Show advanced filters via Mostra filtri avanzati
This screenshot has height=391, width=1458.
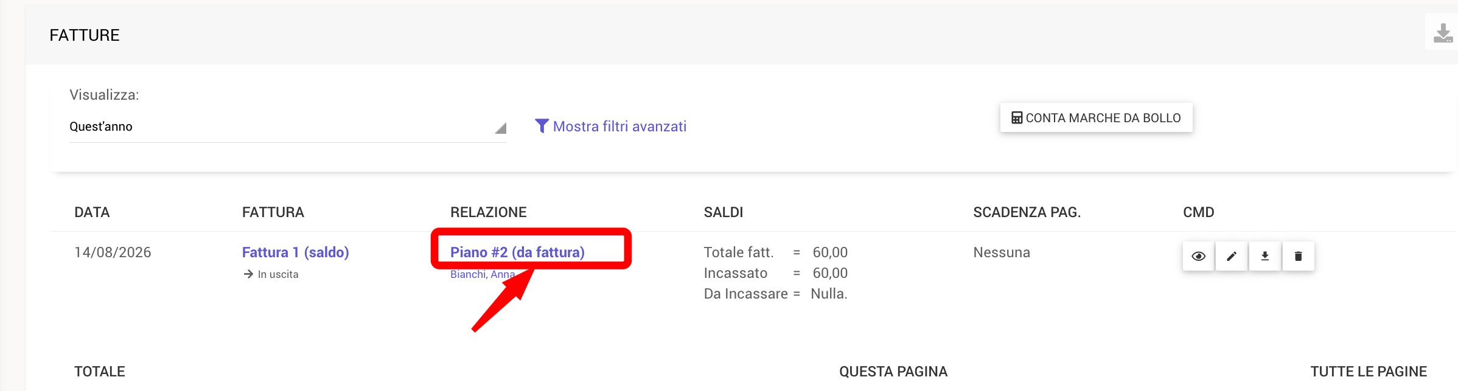pos(619,126)
